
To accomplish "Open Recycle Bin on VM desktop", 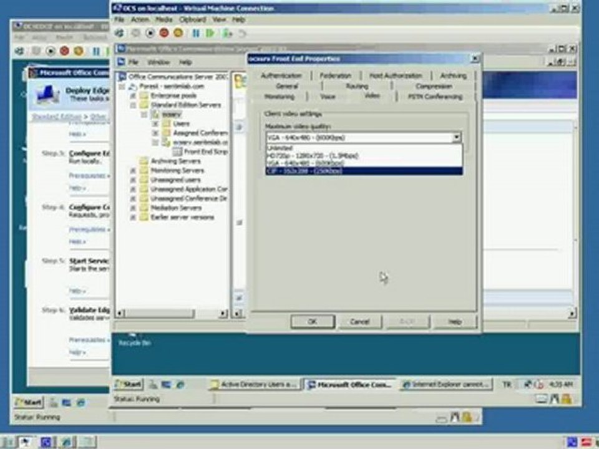I will coord(135,339).
